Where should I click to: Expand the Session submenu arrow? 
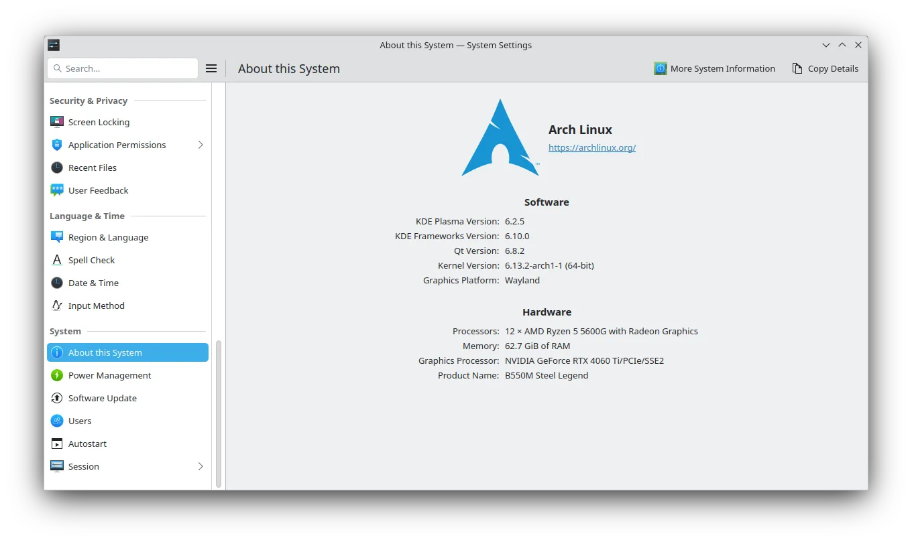(x=200, y=466)
